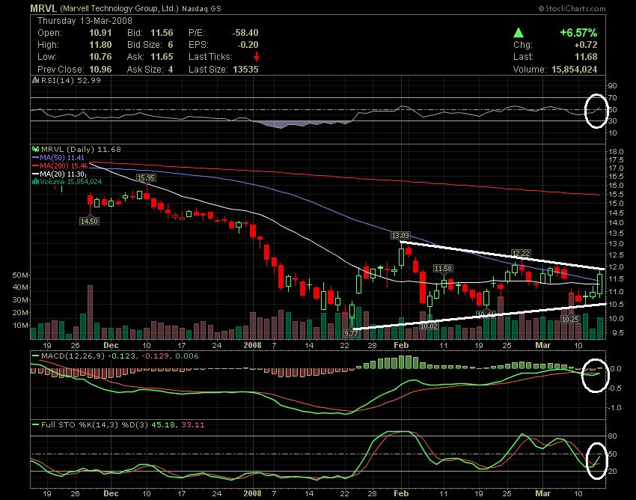Click the +6.57% percent change figure
The height and width of the screenshot is (500, 636).
click(x=578, y=32)
